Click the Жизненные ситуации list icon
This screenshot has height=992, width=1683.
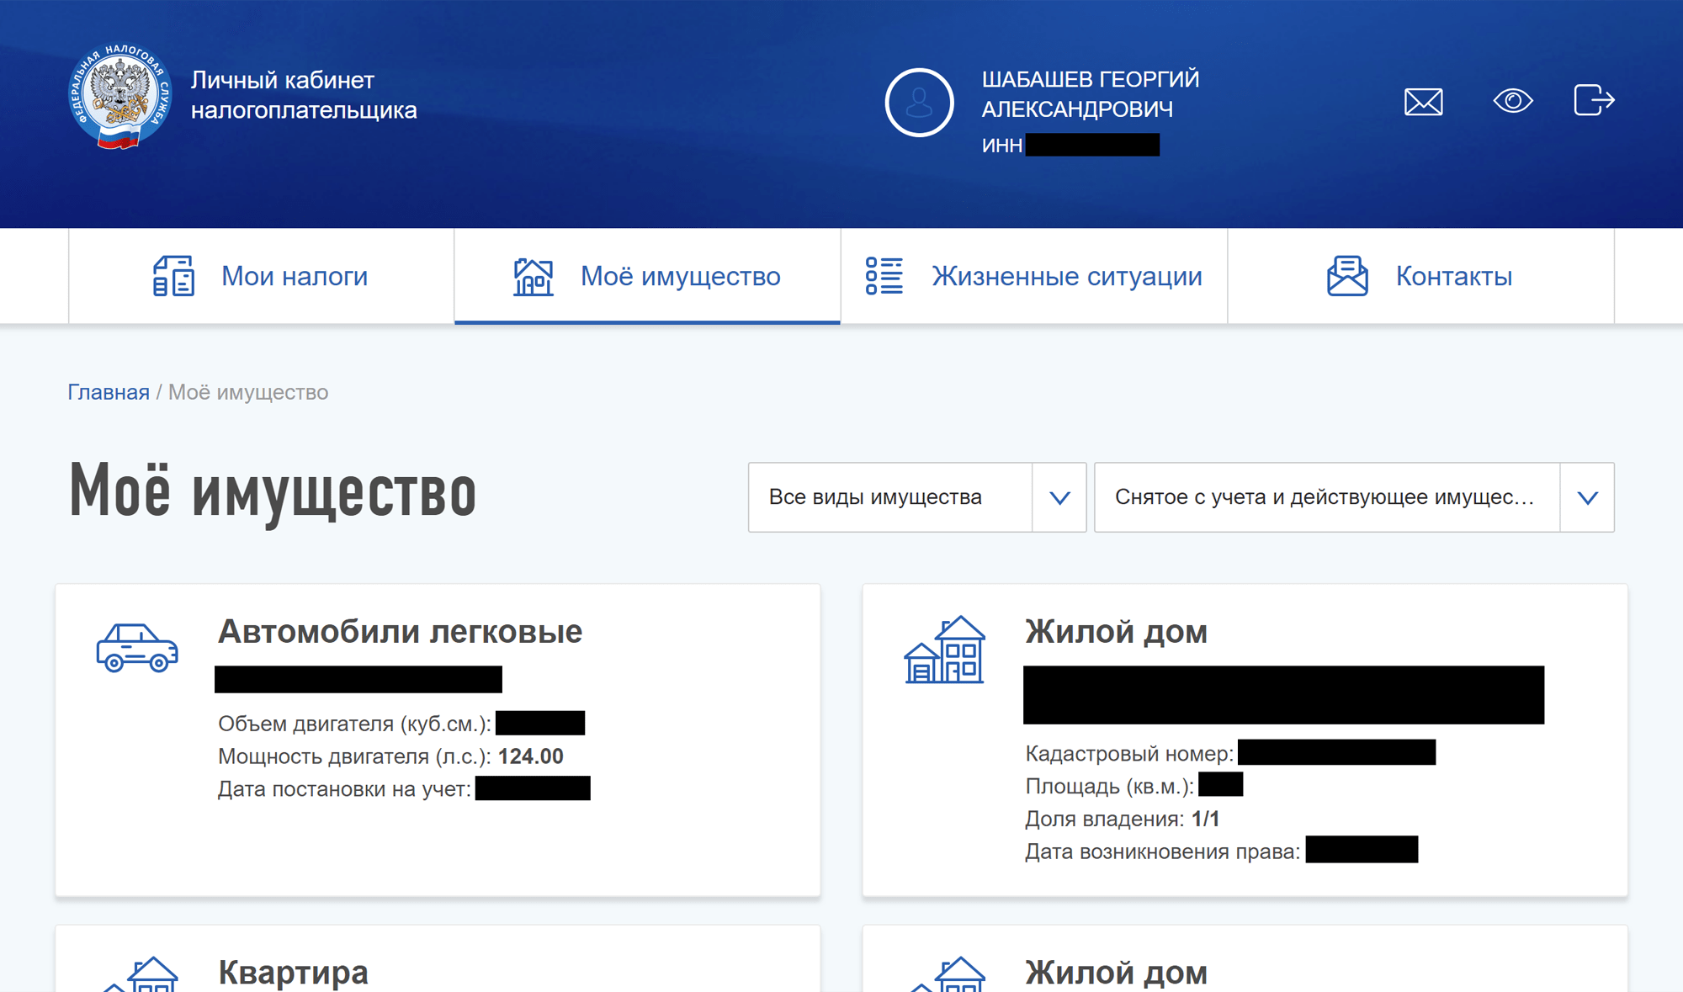pos(884,276)
